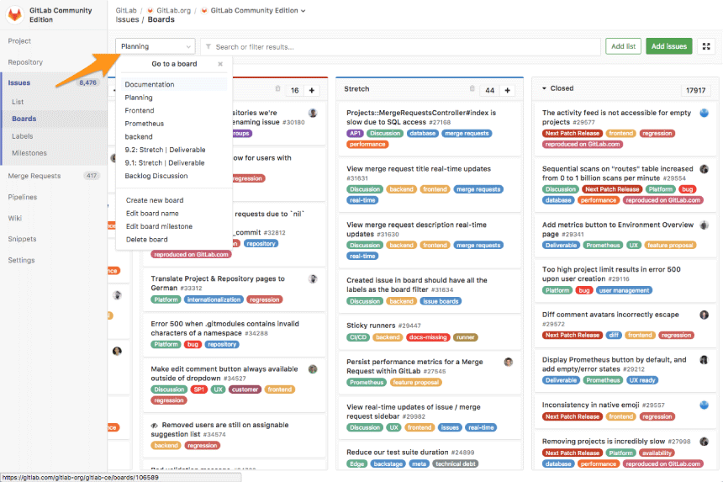Select Backlog Discussion board
This screenshot has height=482, width=723.
(174, 176)
